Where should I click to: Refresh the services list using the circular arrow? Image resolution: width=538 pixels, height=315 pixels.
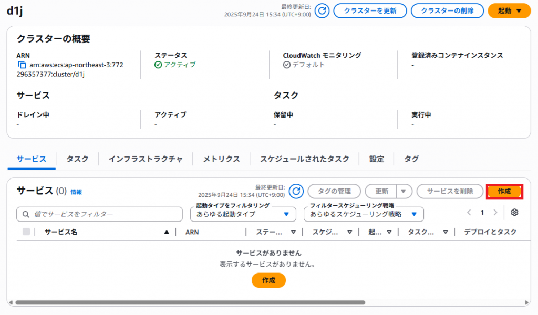pos(297,191)
